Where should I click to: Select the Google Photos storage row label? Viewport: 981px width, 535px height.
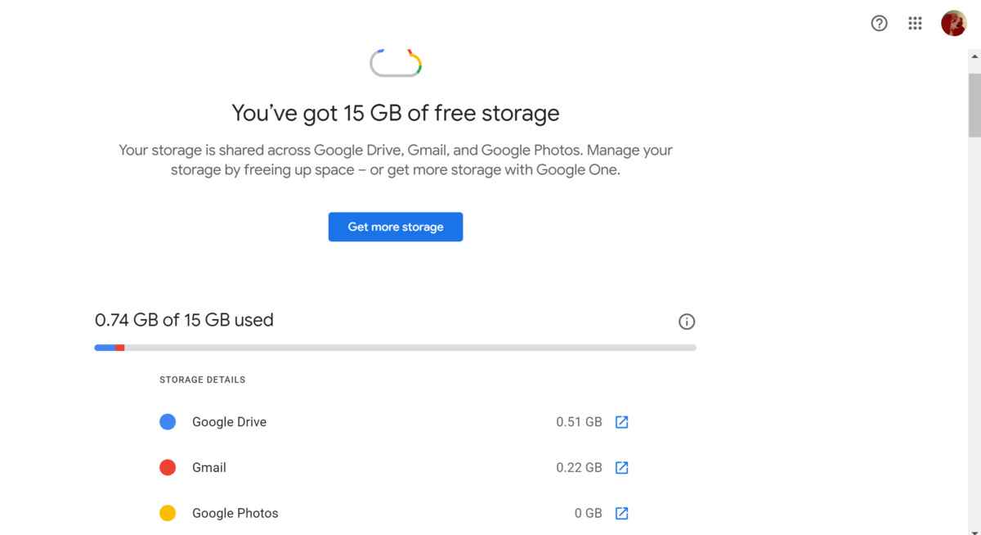[235, 514]
